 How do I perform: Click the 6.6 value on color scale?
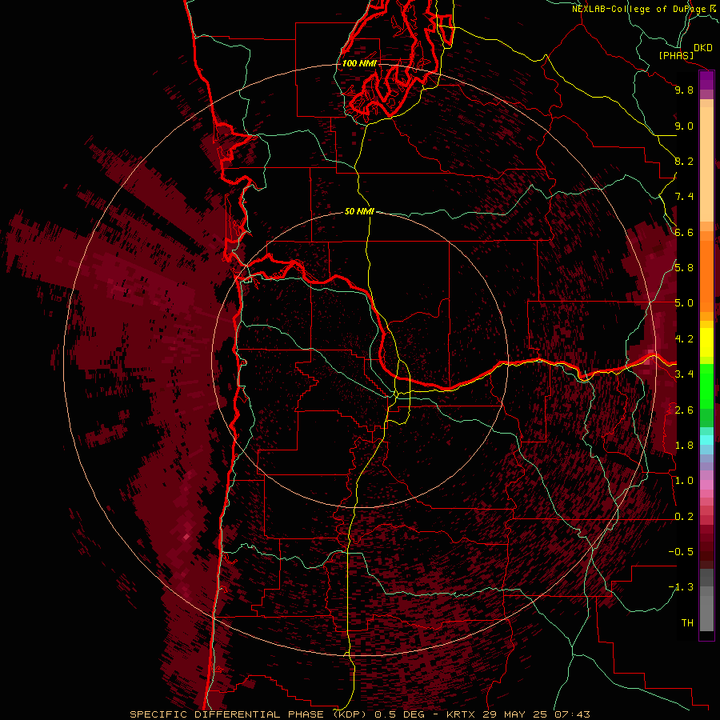click(x=684, y=232)
